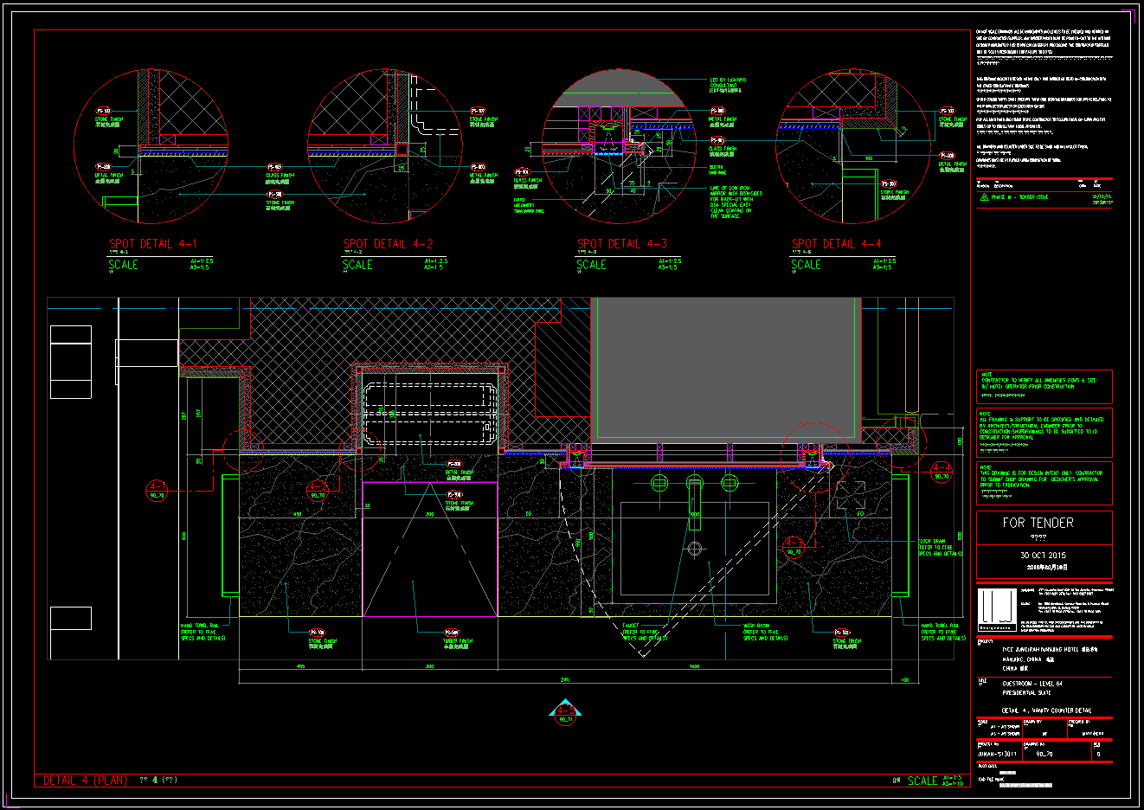The height and width of the screenshot is (810, 1144).
Task: Select the FAUCET annotation
Action: coord(645,632)
